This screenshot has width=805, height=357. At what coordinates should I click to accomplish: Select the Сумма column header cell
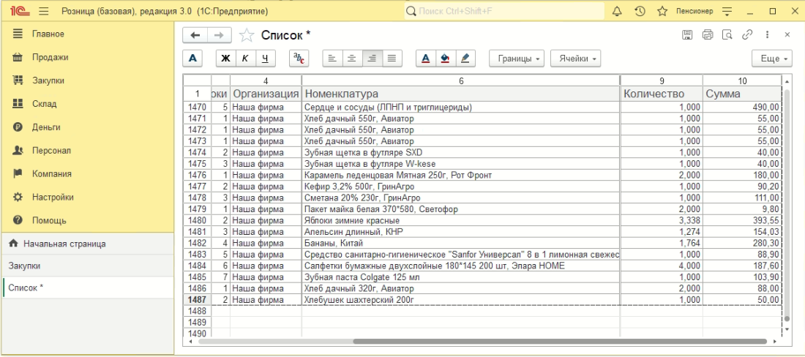point(742,94)
